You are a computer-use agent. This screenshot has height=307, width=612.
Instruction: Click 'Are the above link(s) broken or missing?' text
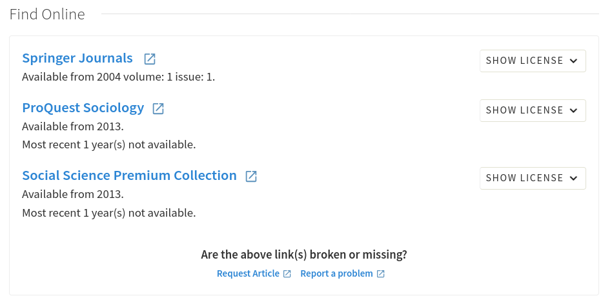pyautogui.click(x=304, y=255)
